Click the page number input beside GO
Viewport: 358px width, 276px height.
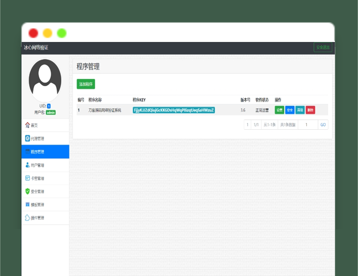tap(308, 125)
